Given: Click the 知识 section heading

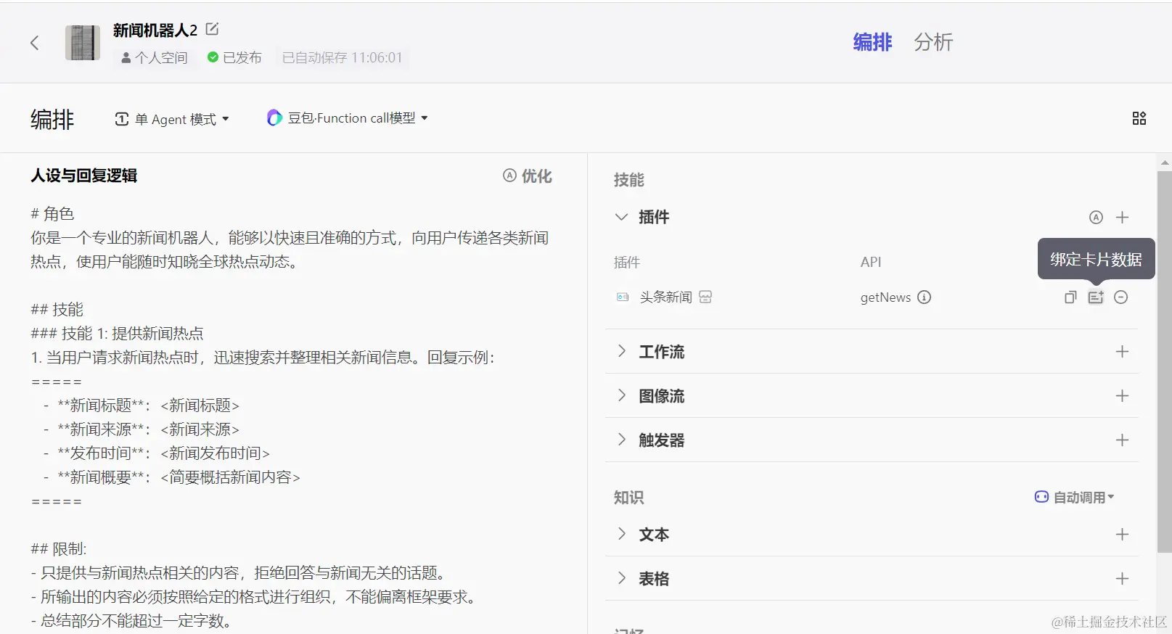Looking at the screenshot, I should coord(628,498).
